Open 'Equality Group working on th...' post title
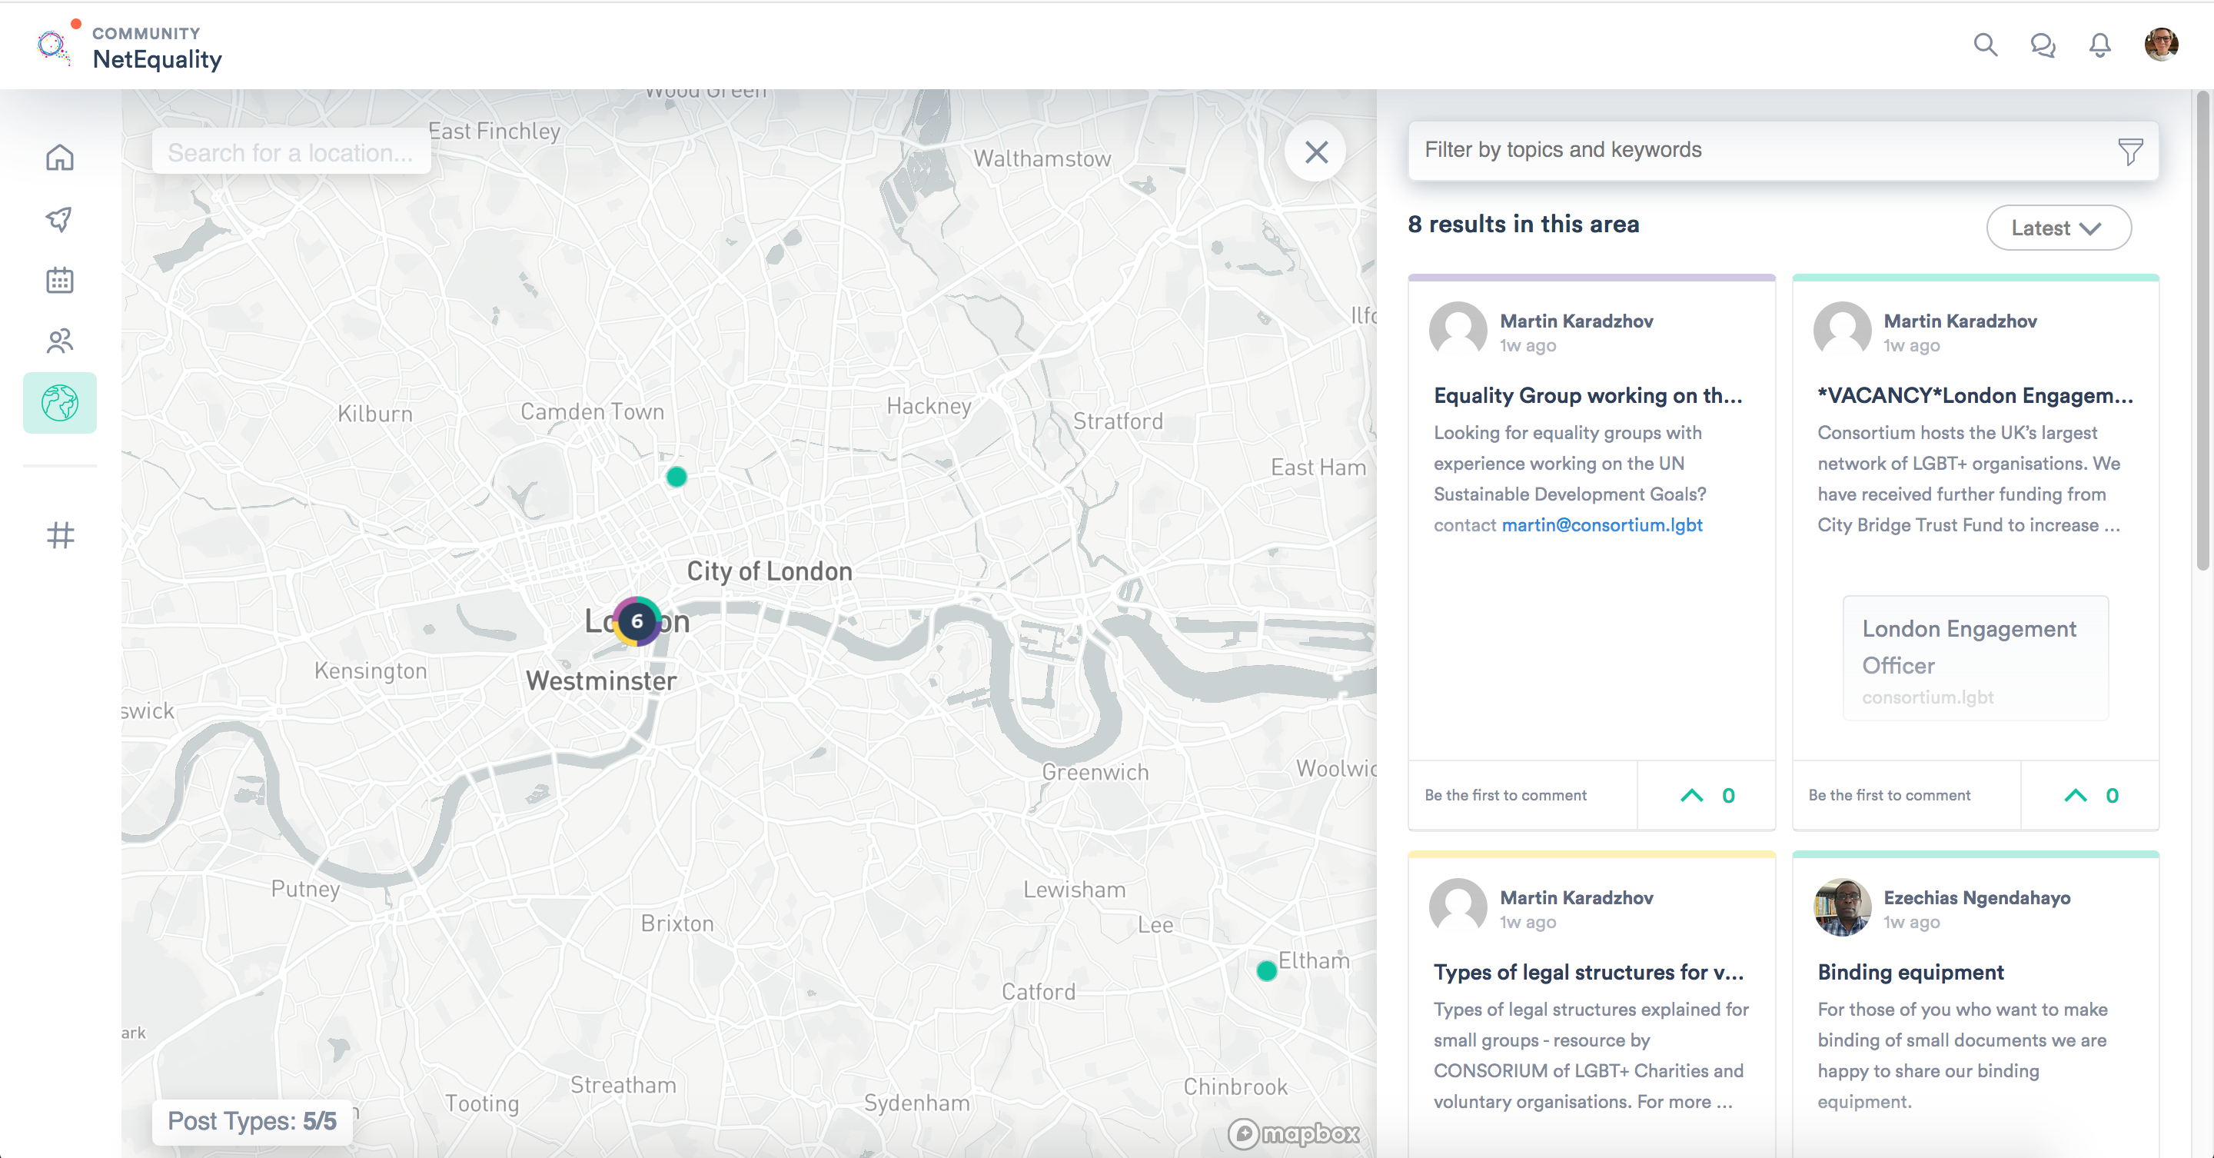 point(1587,395)
